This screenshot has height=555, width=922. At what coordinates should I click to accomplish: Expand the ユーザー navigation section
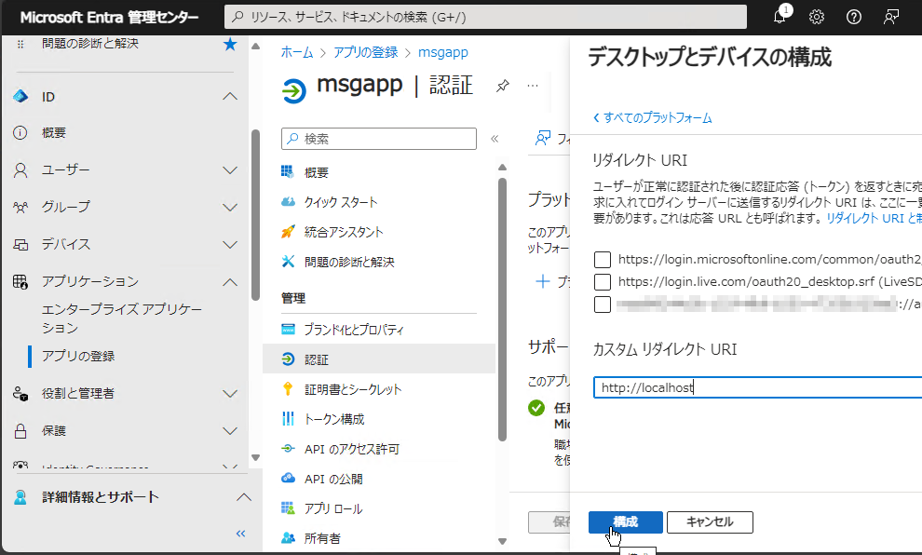pyautogui.click(x=228, y=169)
